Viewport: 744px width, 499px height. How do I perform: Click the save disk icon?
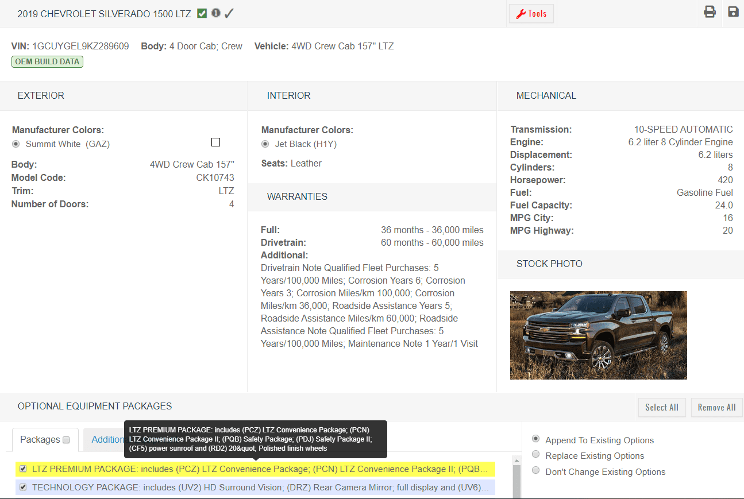click(x=733, y=12)
